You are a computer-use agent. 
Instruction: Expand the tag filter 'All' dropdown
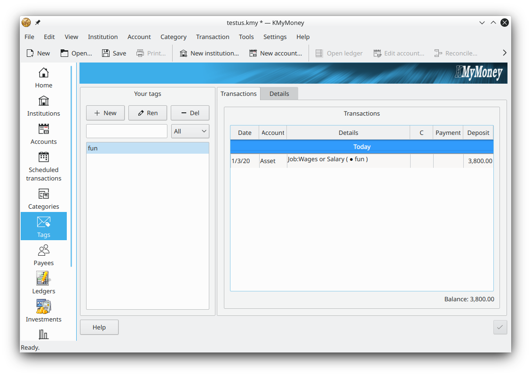point(190,131)
